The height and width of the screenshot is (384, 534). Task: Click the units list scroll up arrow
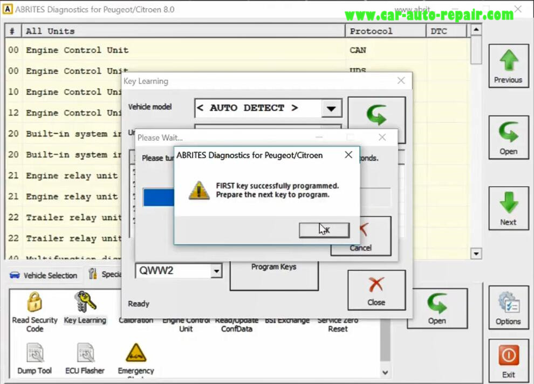coord(476,30)
